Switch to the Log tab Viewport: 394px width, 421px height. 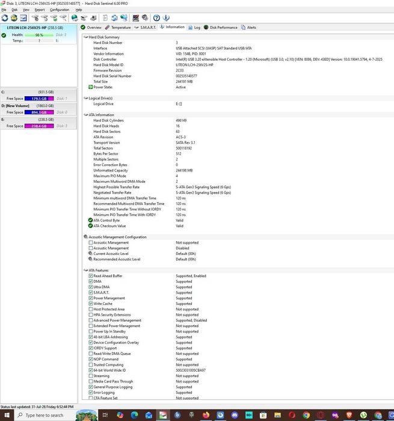[x=194, y=28]
